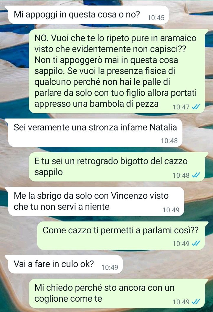Tap message 'Sei veramente una stronza infame Natalia'
This screenshot has width=213, height=312.
pyautogui.click(x=95, y=133)
